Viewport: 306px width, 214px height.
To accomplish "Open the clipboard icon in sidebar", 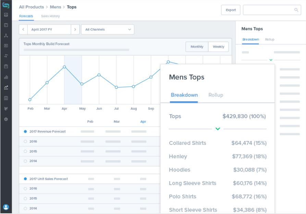I will click(6, 66).
